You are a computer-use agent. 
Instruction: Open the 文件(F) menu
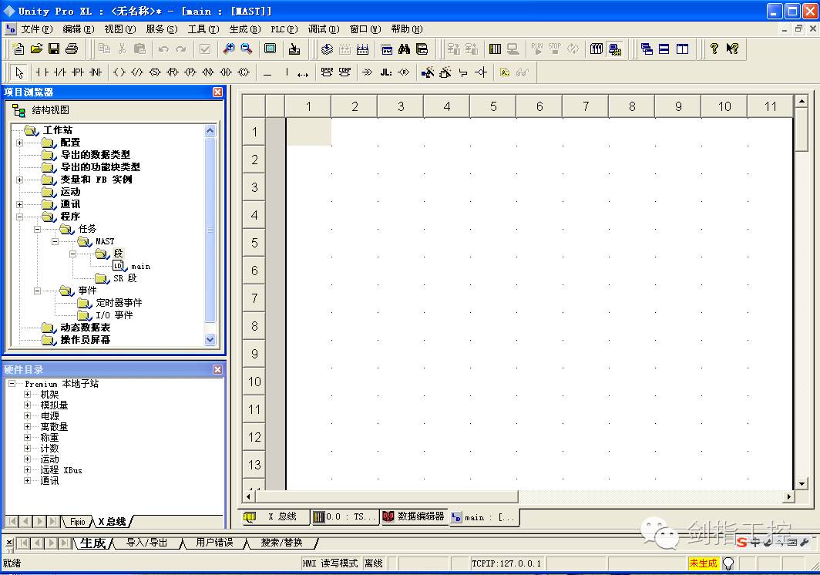click(36, 29)
